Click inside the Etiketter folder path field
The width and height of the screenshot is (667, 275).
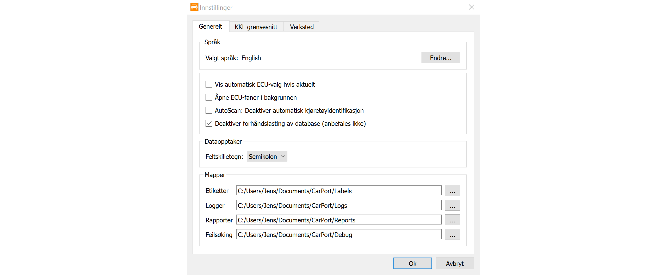click(x=339, y=191)
